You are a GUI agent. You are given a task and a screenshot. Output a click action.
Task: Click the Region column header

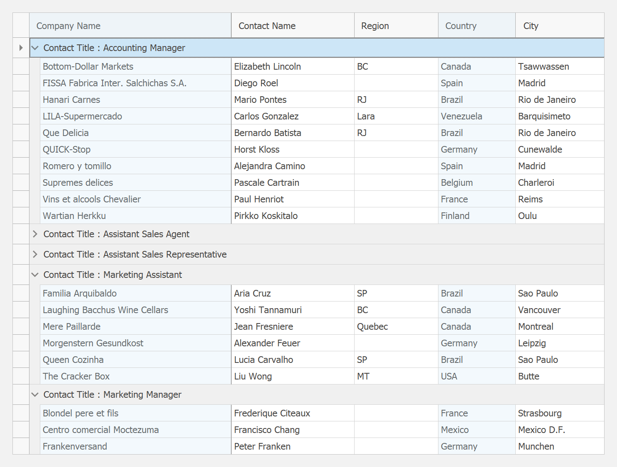(375, 26)
